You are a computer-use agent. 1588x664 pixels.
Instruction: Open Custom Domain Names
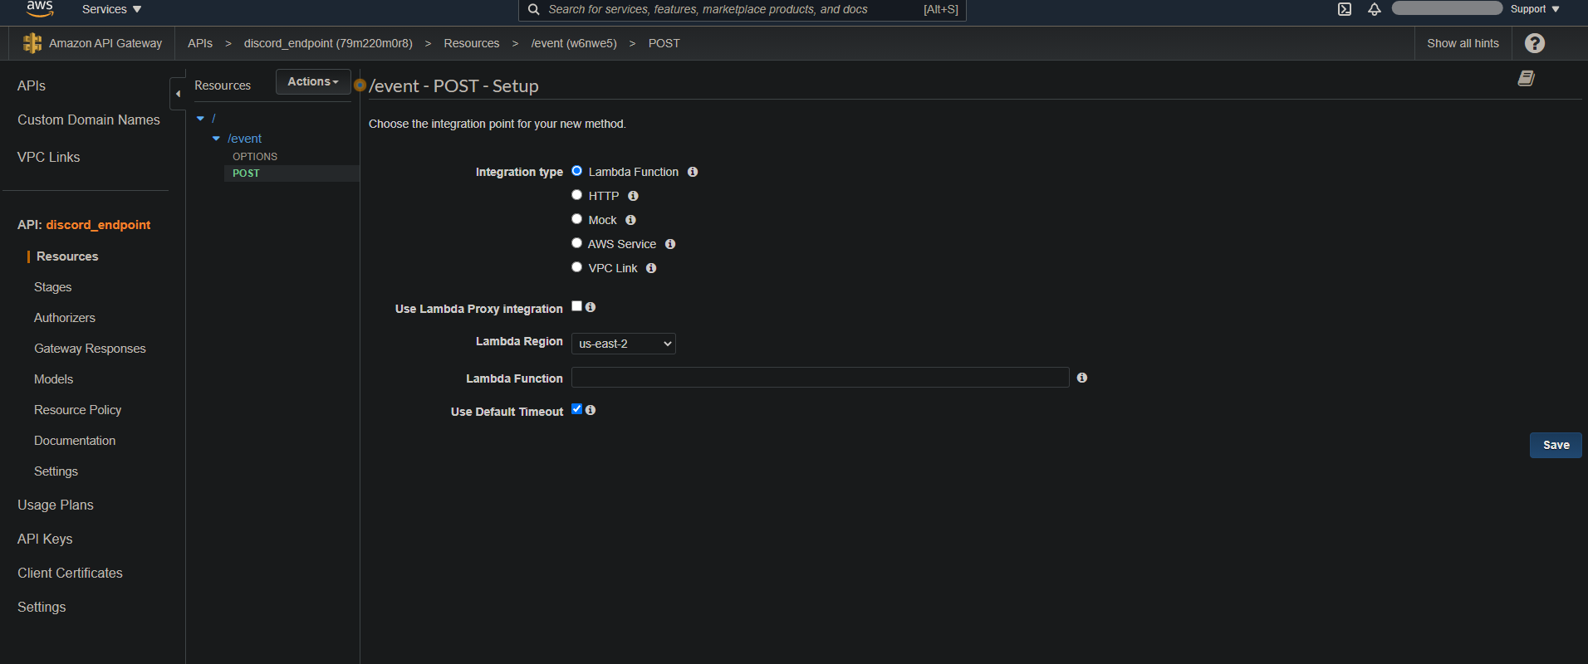(89, 120)
